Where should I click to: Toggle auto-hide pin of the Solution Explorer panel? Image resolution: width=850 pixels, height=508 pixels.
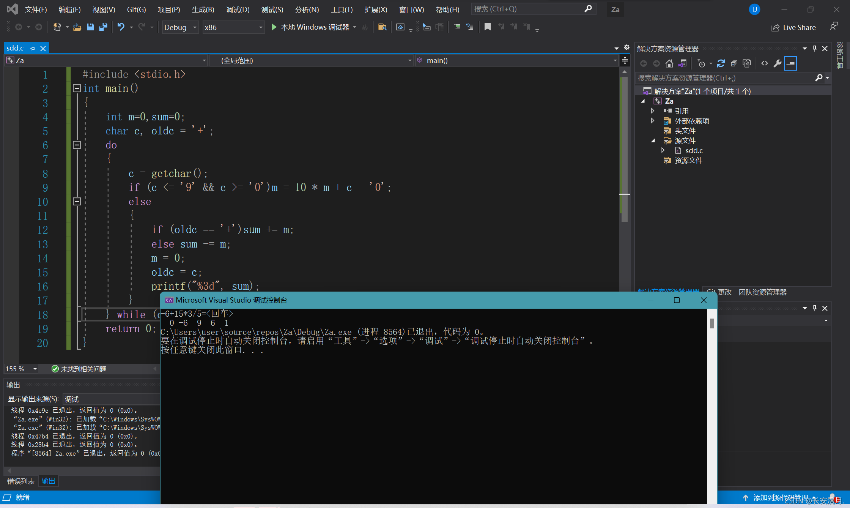pyautogui.click(x=814, y=49)
